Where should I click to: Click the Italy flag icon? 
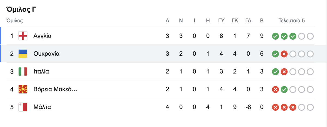click(23, 72)
